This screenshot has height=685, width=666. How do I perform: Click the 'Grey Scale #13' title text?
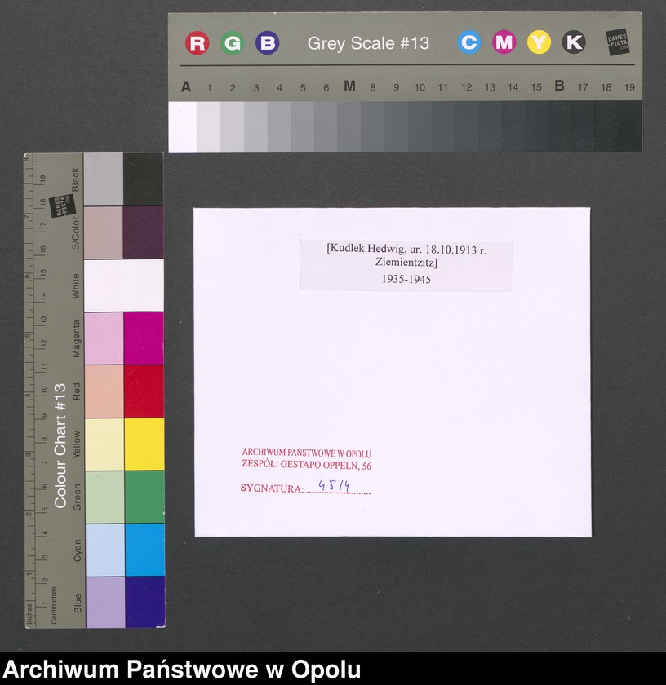368,43
